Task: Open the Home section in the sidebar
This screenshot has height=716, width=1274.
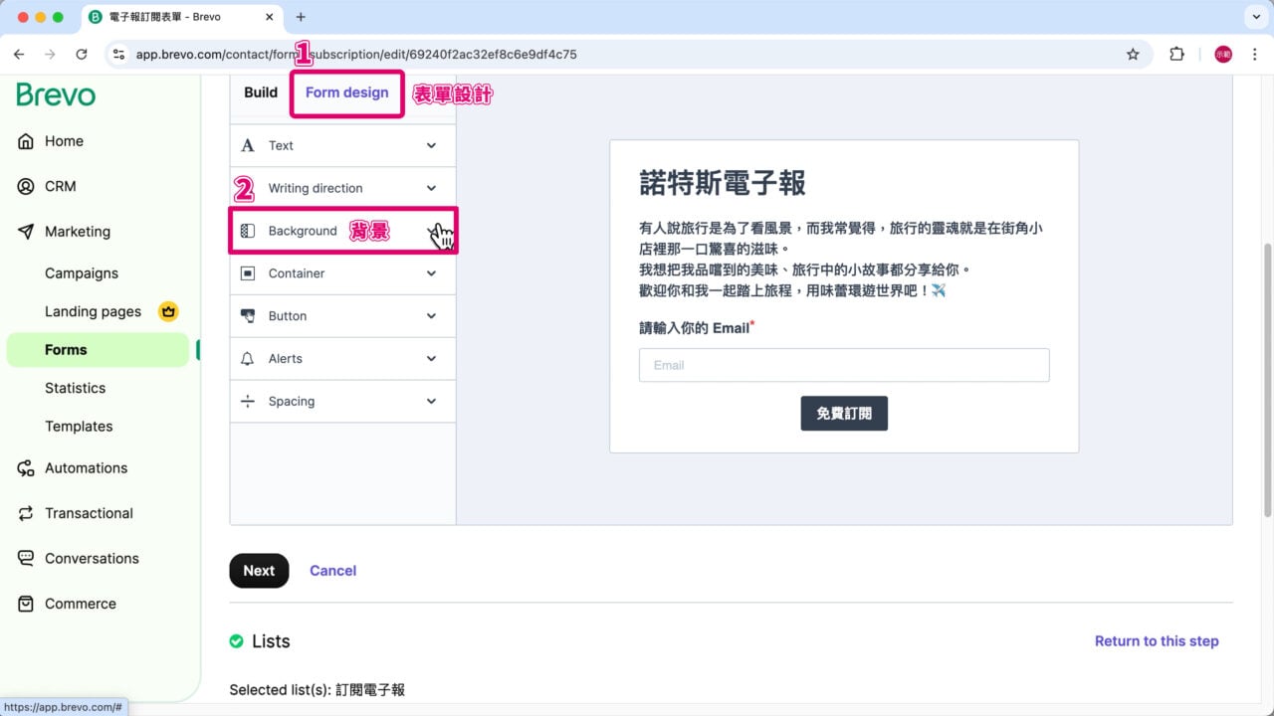Action: pyautogui.click(x=66, y=140)
